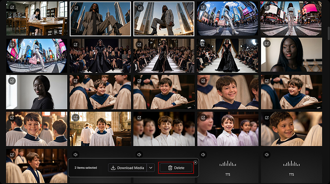
Task: Click image icon on runway front-view thumbnail
Action: click(x=139, y=45)
